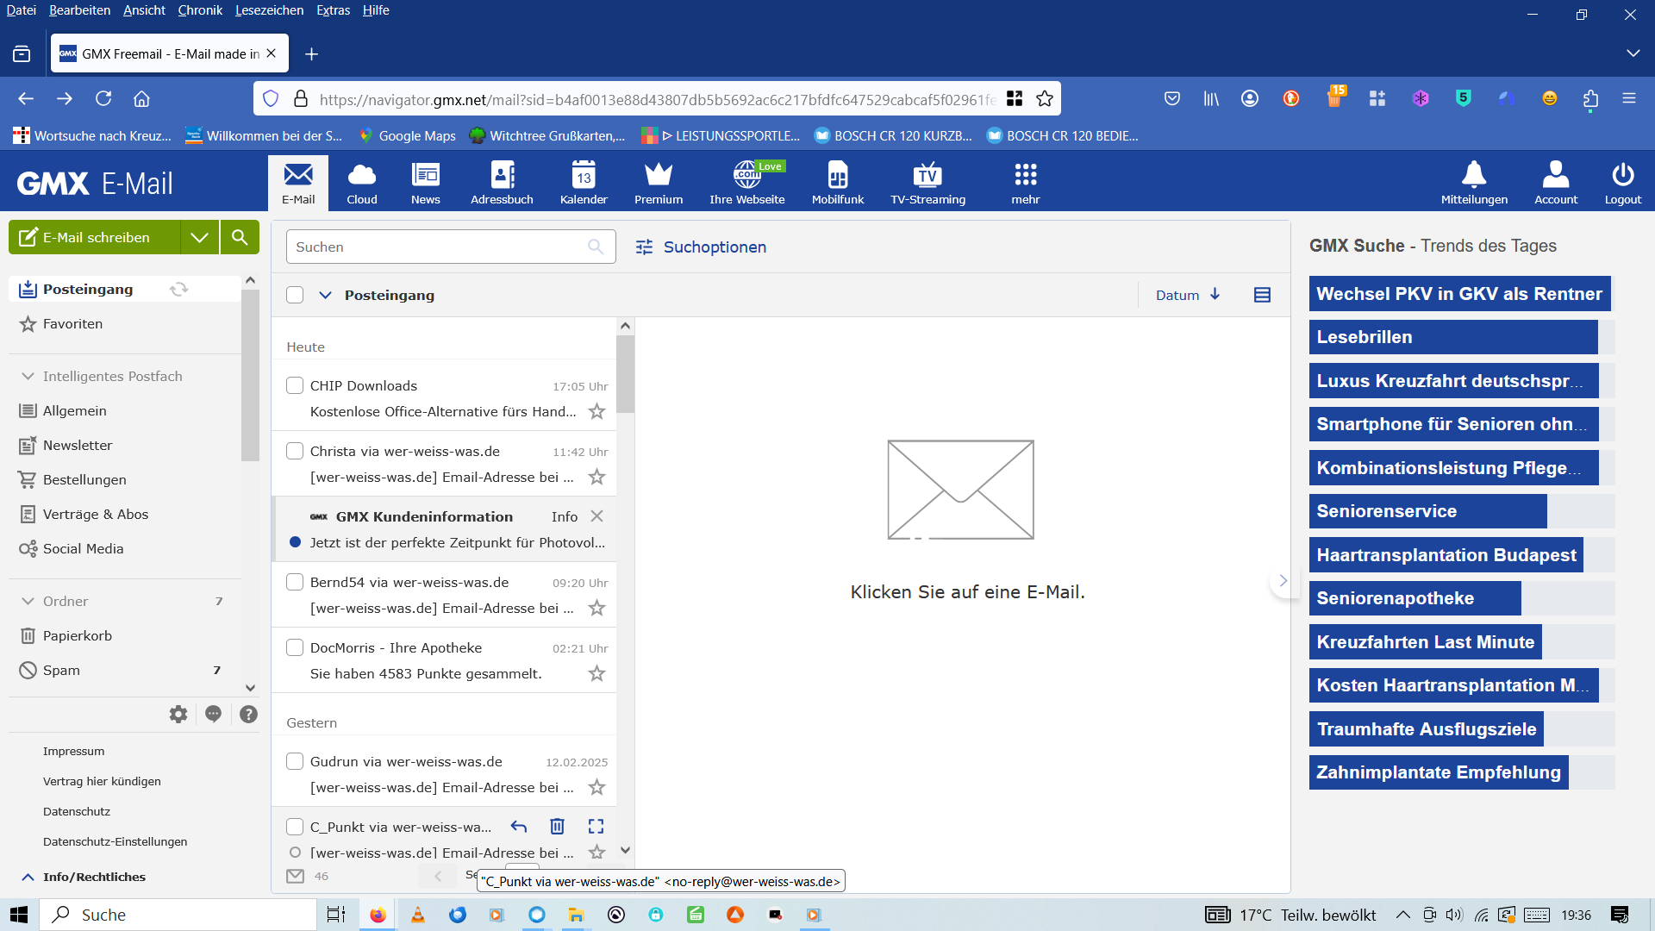Open the feedback speech bubble icon

(x=214, y=714)
